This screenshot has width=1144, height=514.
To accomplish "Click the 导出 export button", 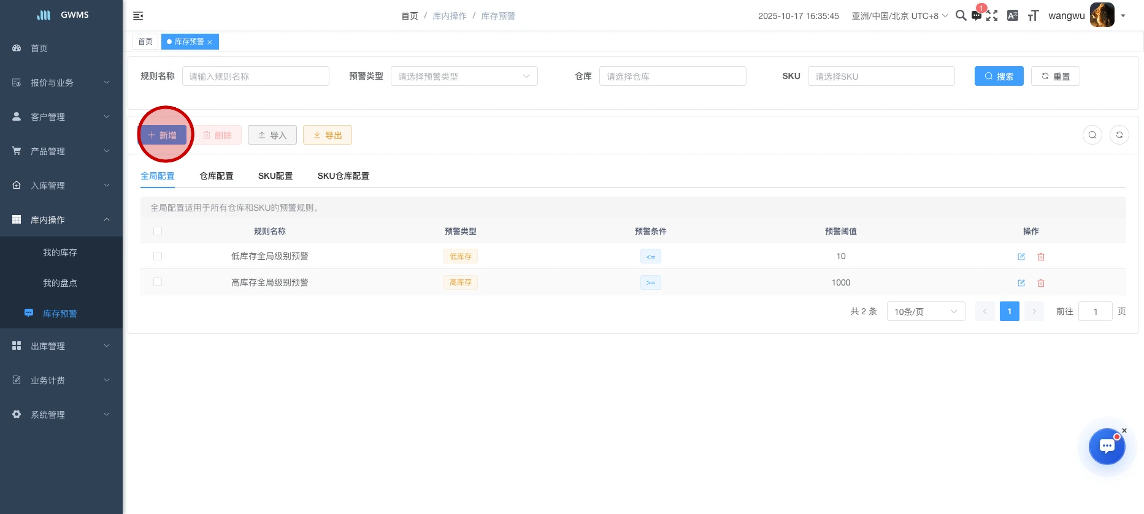I will [328, 135].
